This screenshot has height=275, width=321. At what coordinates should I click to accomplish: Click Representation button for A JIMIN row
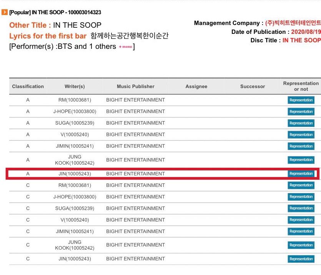pos(301,146)
